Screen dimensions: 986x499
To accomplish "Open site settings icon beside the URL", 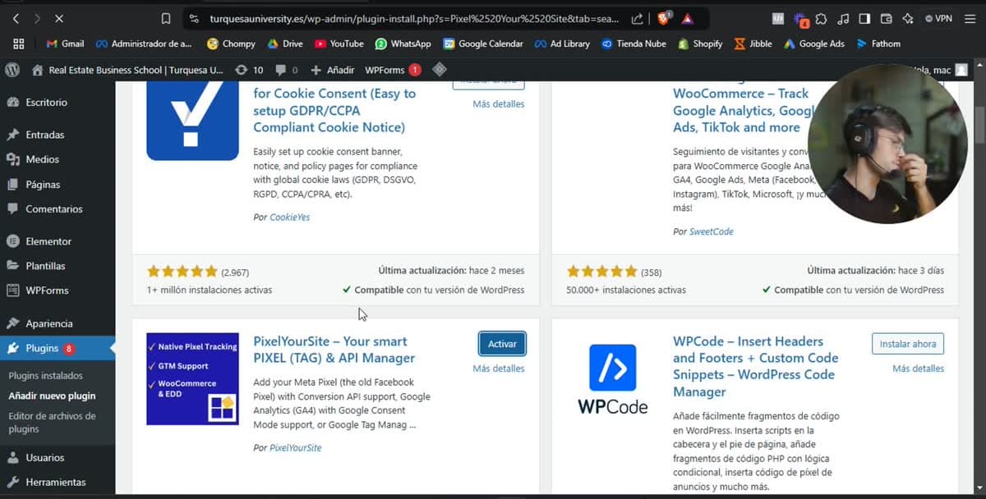I will (x=193, y=18).
